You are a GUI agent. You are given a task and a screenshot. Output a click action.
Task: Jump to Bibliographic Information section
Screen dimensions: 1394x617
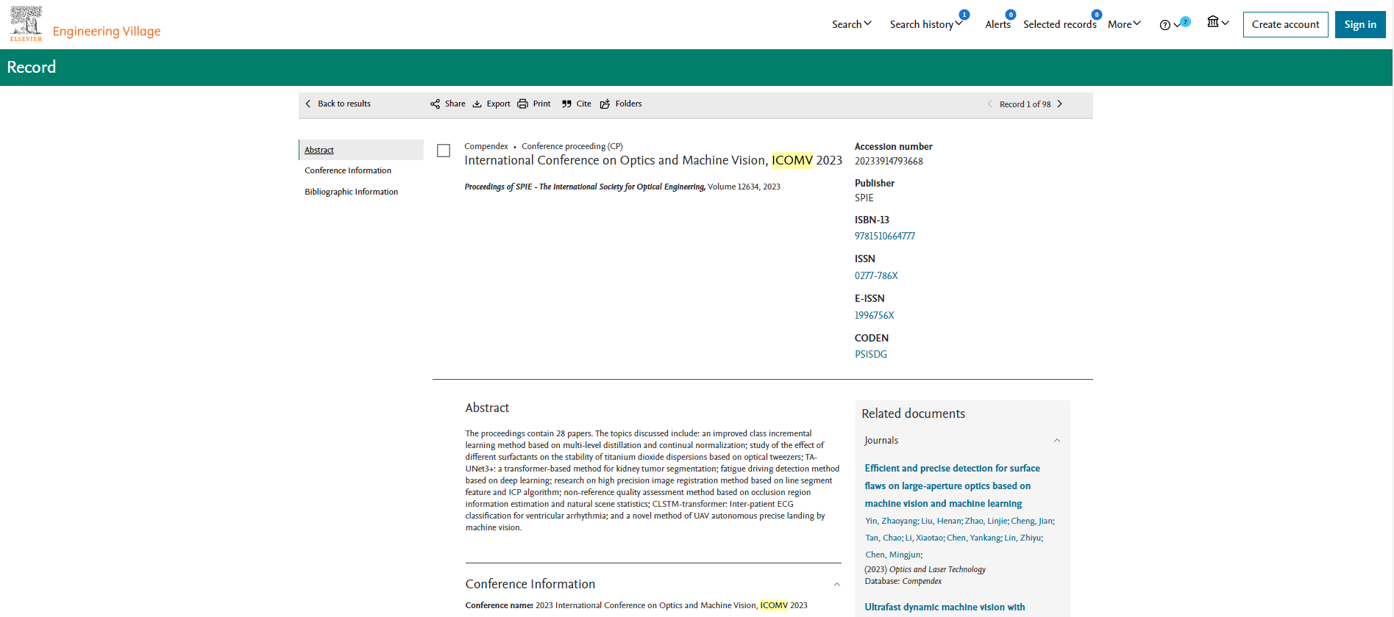click(351, 192)
